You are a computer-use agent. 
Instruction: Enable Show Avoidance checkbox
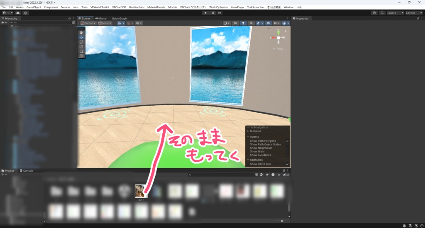click(x=287, y=155)
